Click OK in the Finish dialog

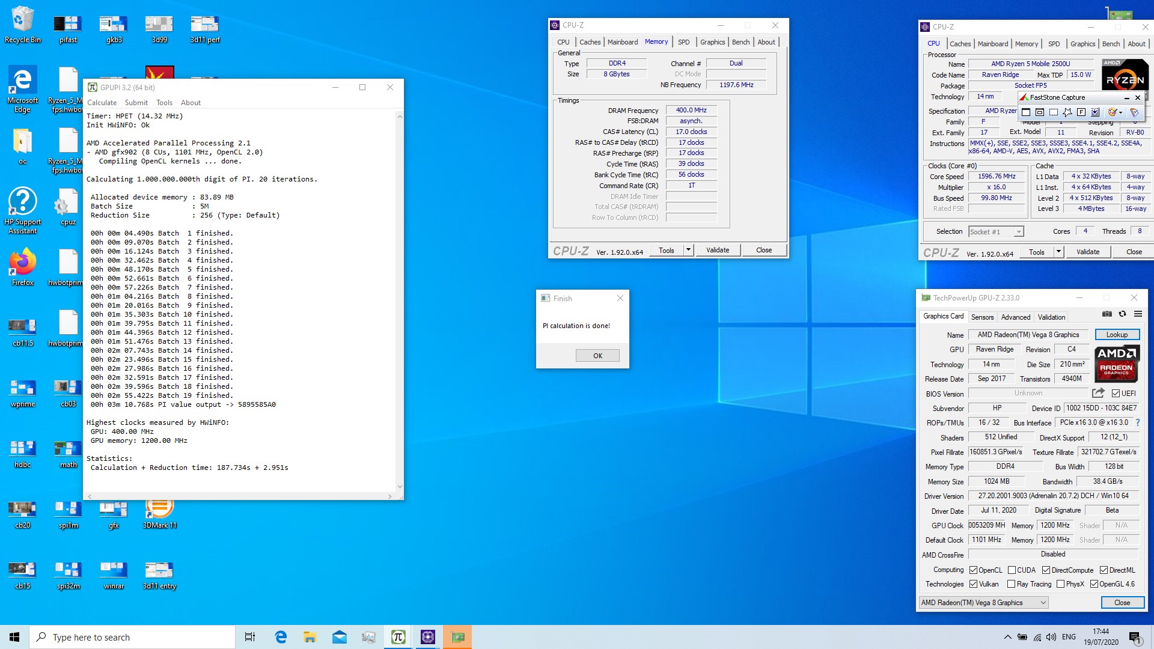click(x=597, y=356)
